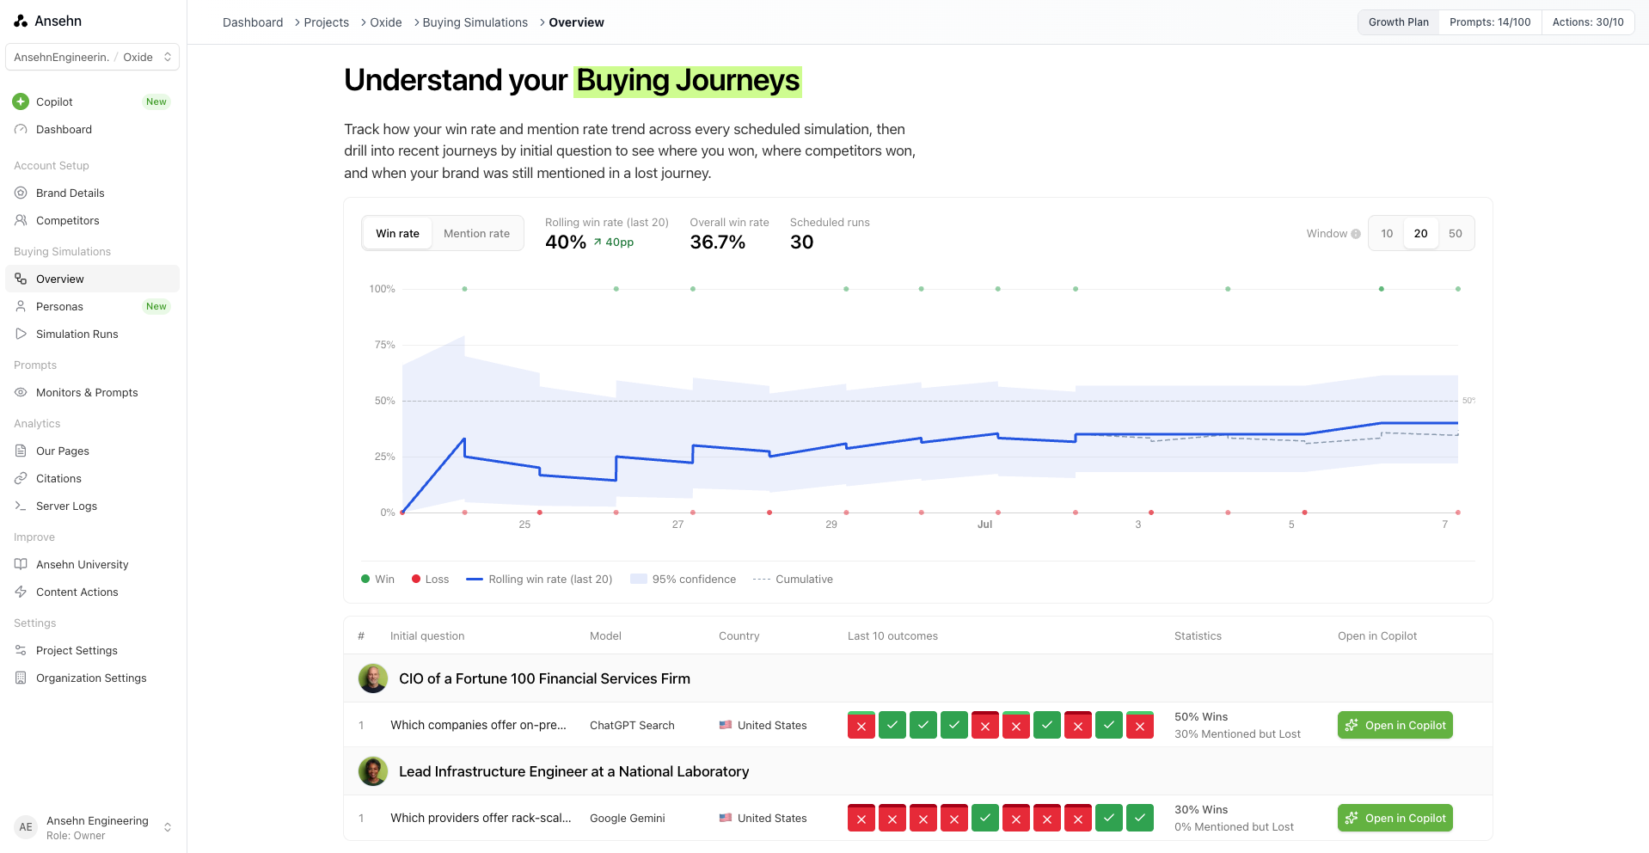The image size is (1649, 853).
Task: Open Competitors page
Action: click(93, 220)
